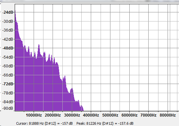Click the 80000Hz frequency label
Image resolution: width=179 pixels, height=126 pixels.
tap(168, 115)
